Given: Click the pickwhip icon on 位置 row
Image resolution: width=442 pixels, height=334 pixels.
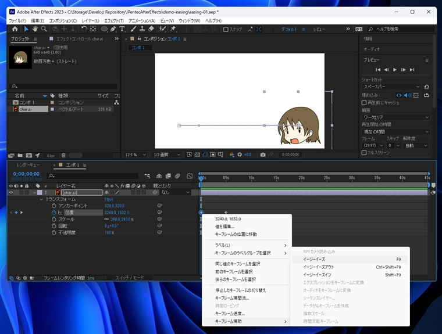Looking at the screenshot, I should (159, 213).
